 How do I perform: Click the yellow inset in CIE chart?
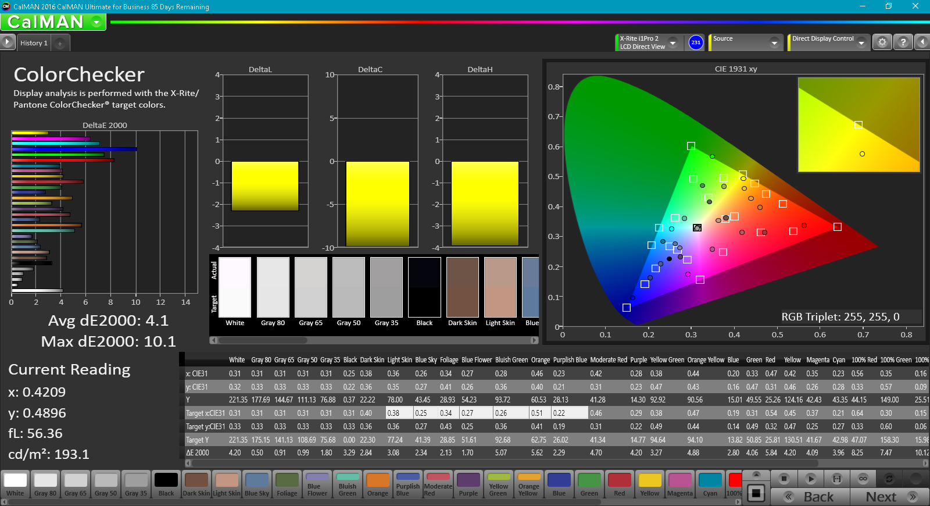859,124
